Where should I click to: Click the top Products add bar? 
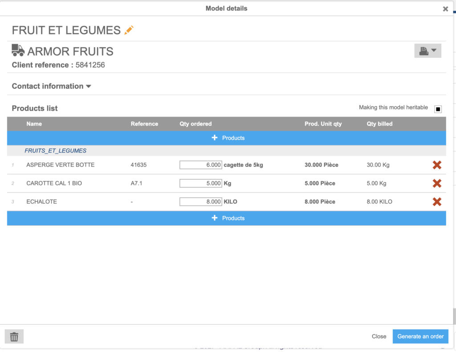[227, 138]
